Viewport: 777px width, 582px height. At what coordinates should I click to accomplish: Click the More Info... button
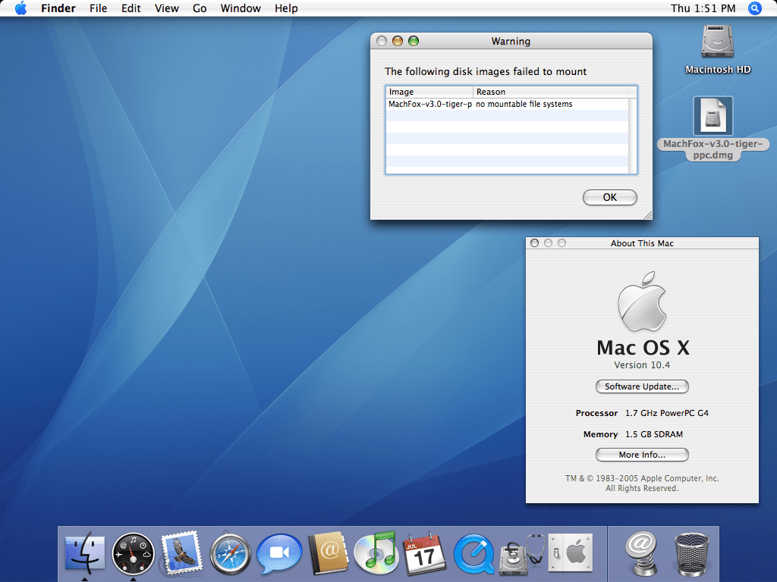coord(642,455)
